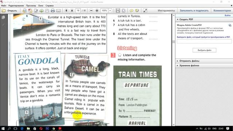Open the Комментарии pane
This screenshot has width=233, height=131.
[x=222, y=11]
